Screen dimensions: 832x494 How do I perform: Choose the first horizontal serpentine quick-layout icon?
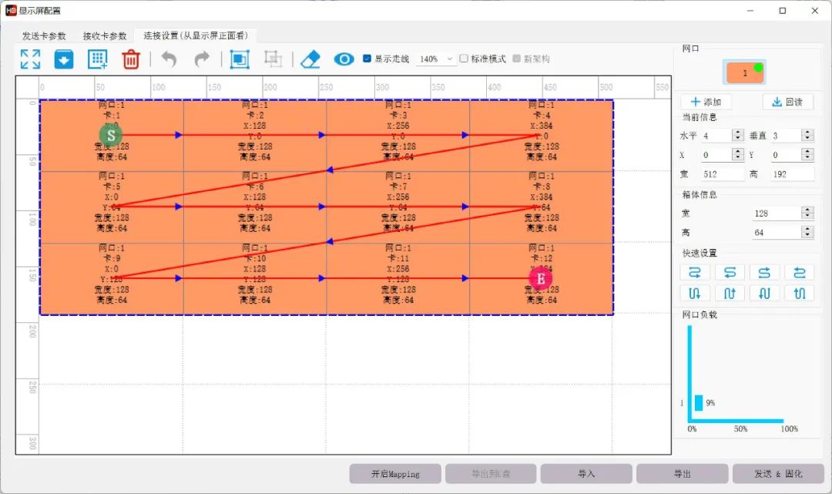[x=695, y=273]
